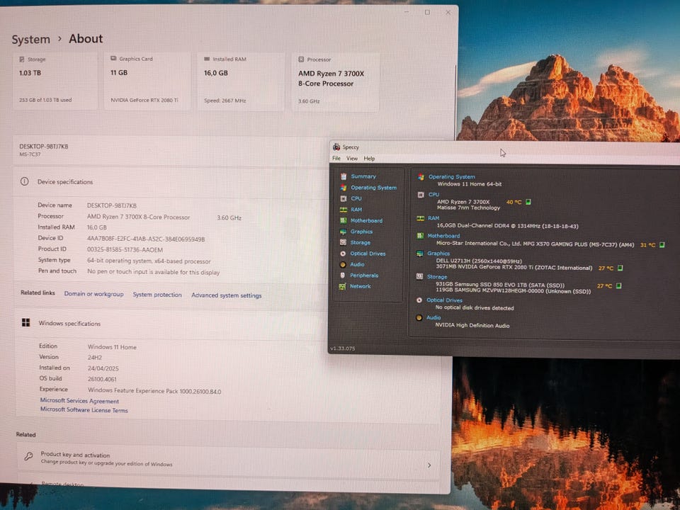Click Operating System heading in Speccy summary
The height and width of the screenshot is (510, 680).
[x=451, y=177]
